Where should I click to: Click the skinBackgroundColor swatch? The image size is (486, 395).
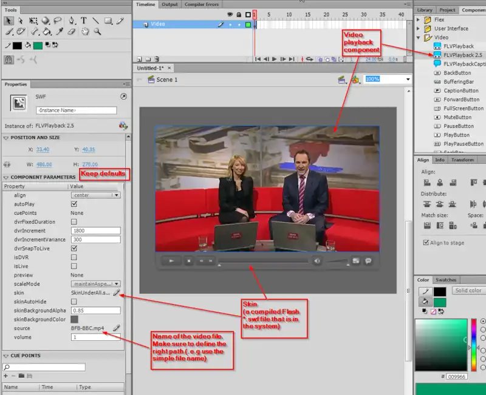click(x=75, y=319)
